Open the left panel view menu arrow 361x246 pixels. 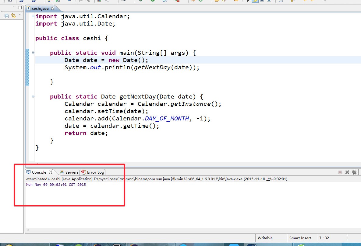[20, 15]
